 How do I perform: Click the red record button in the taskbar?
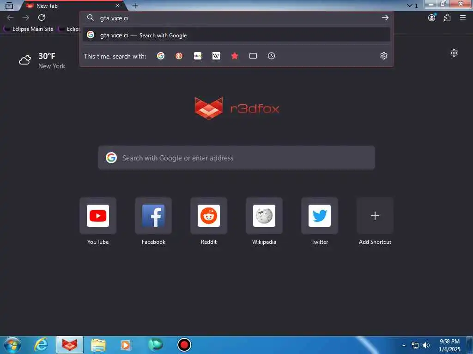[x=184, y=345]
